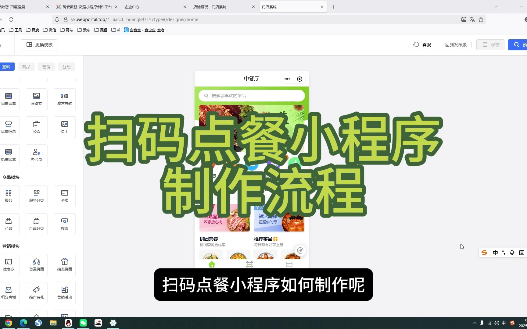Open the 互动 tab

pos(66,67)
